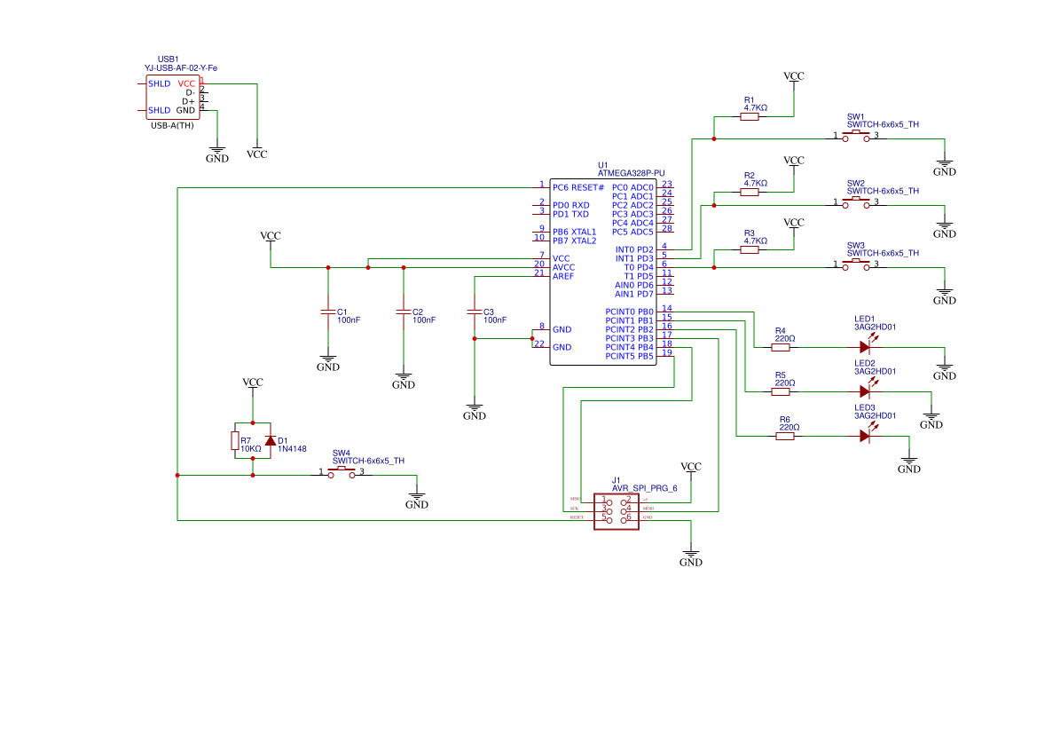Select the R1 resistor symbol
The image size is (1037, 734).
coord(750,116)
